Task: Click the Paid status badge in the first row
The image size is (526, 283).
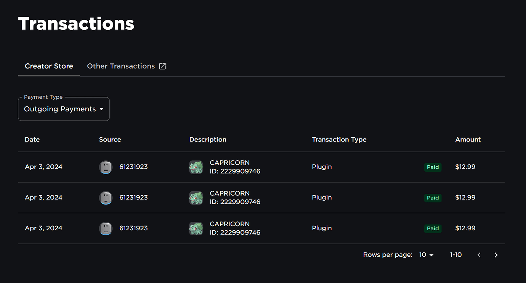Action: pos(433,167)
